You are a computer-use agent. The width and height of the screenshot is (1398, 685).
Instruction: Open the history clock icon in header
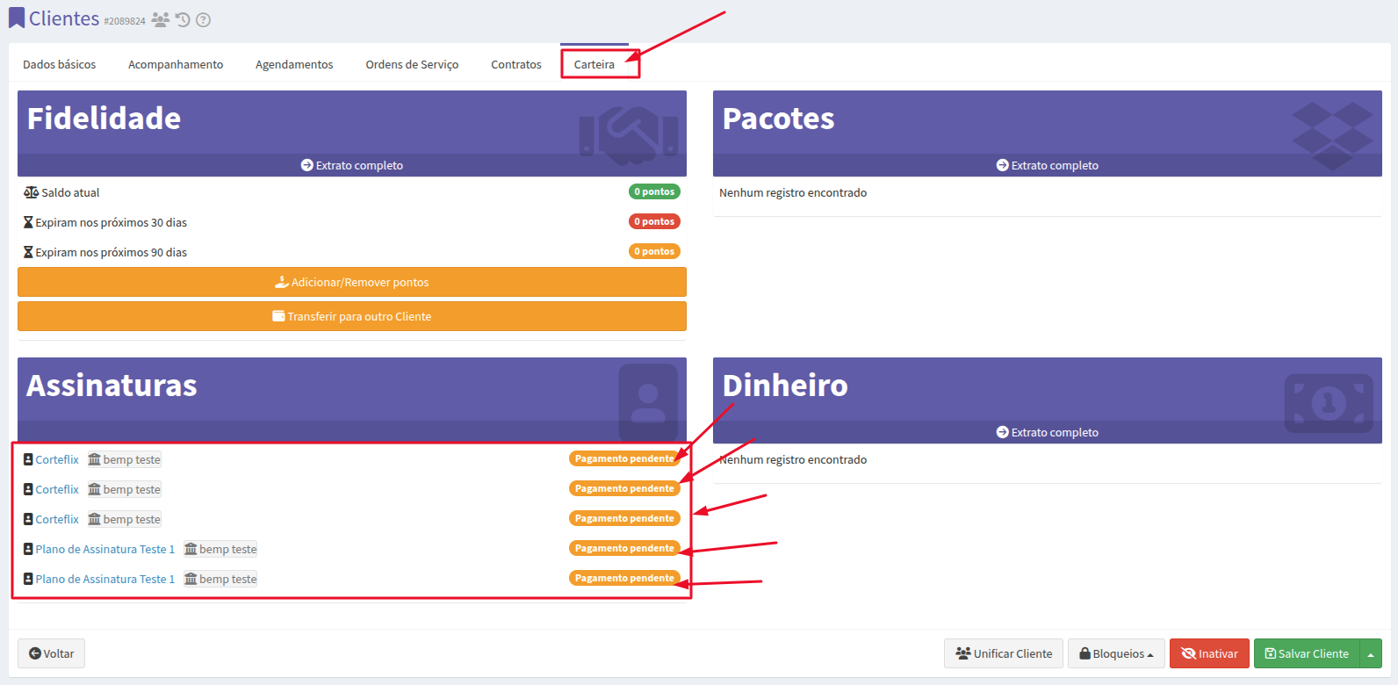click(x=183, y=19)
